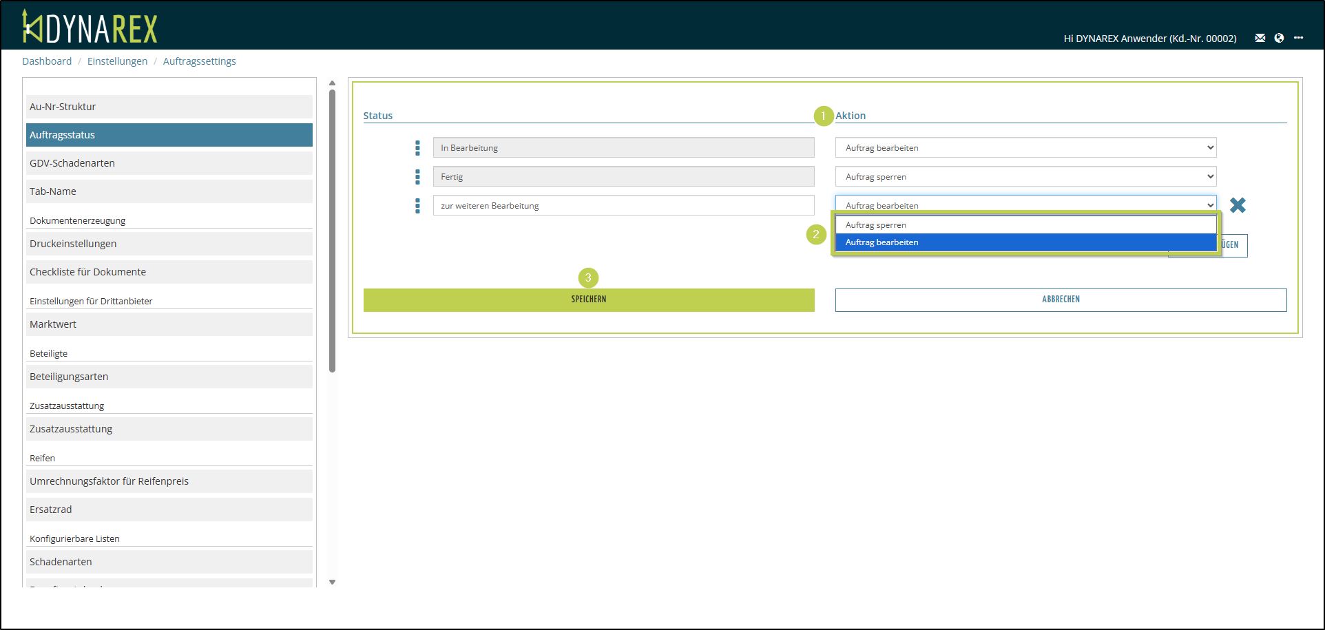Open Auftragsstatus in sidebar

pos(169,135)
